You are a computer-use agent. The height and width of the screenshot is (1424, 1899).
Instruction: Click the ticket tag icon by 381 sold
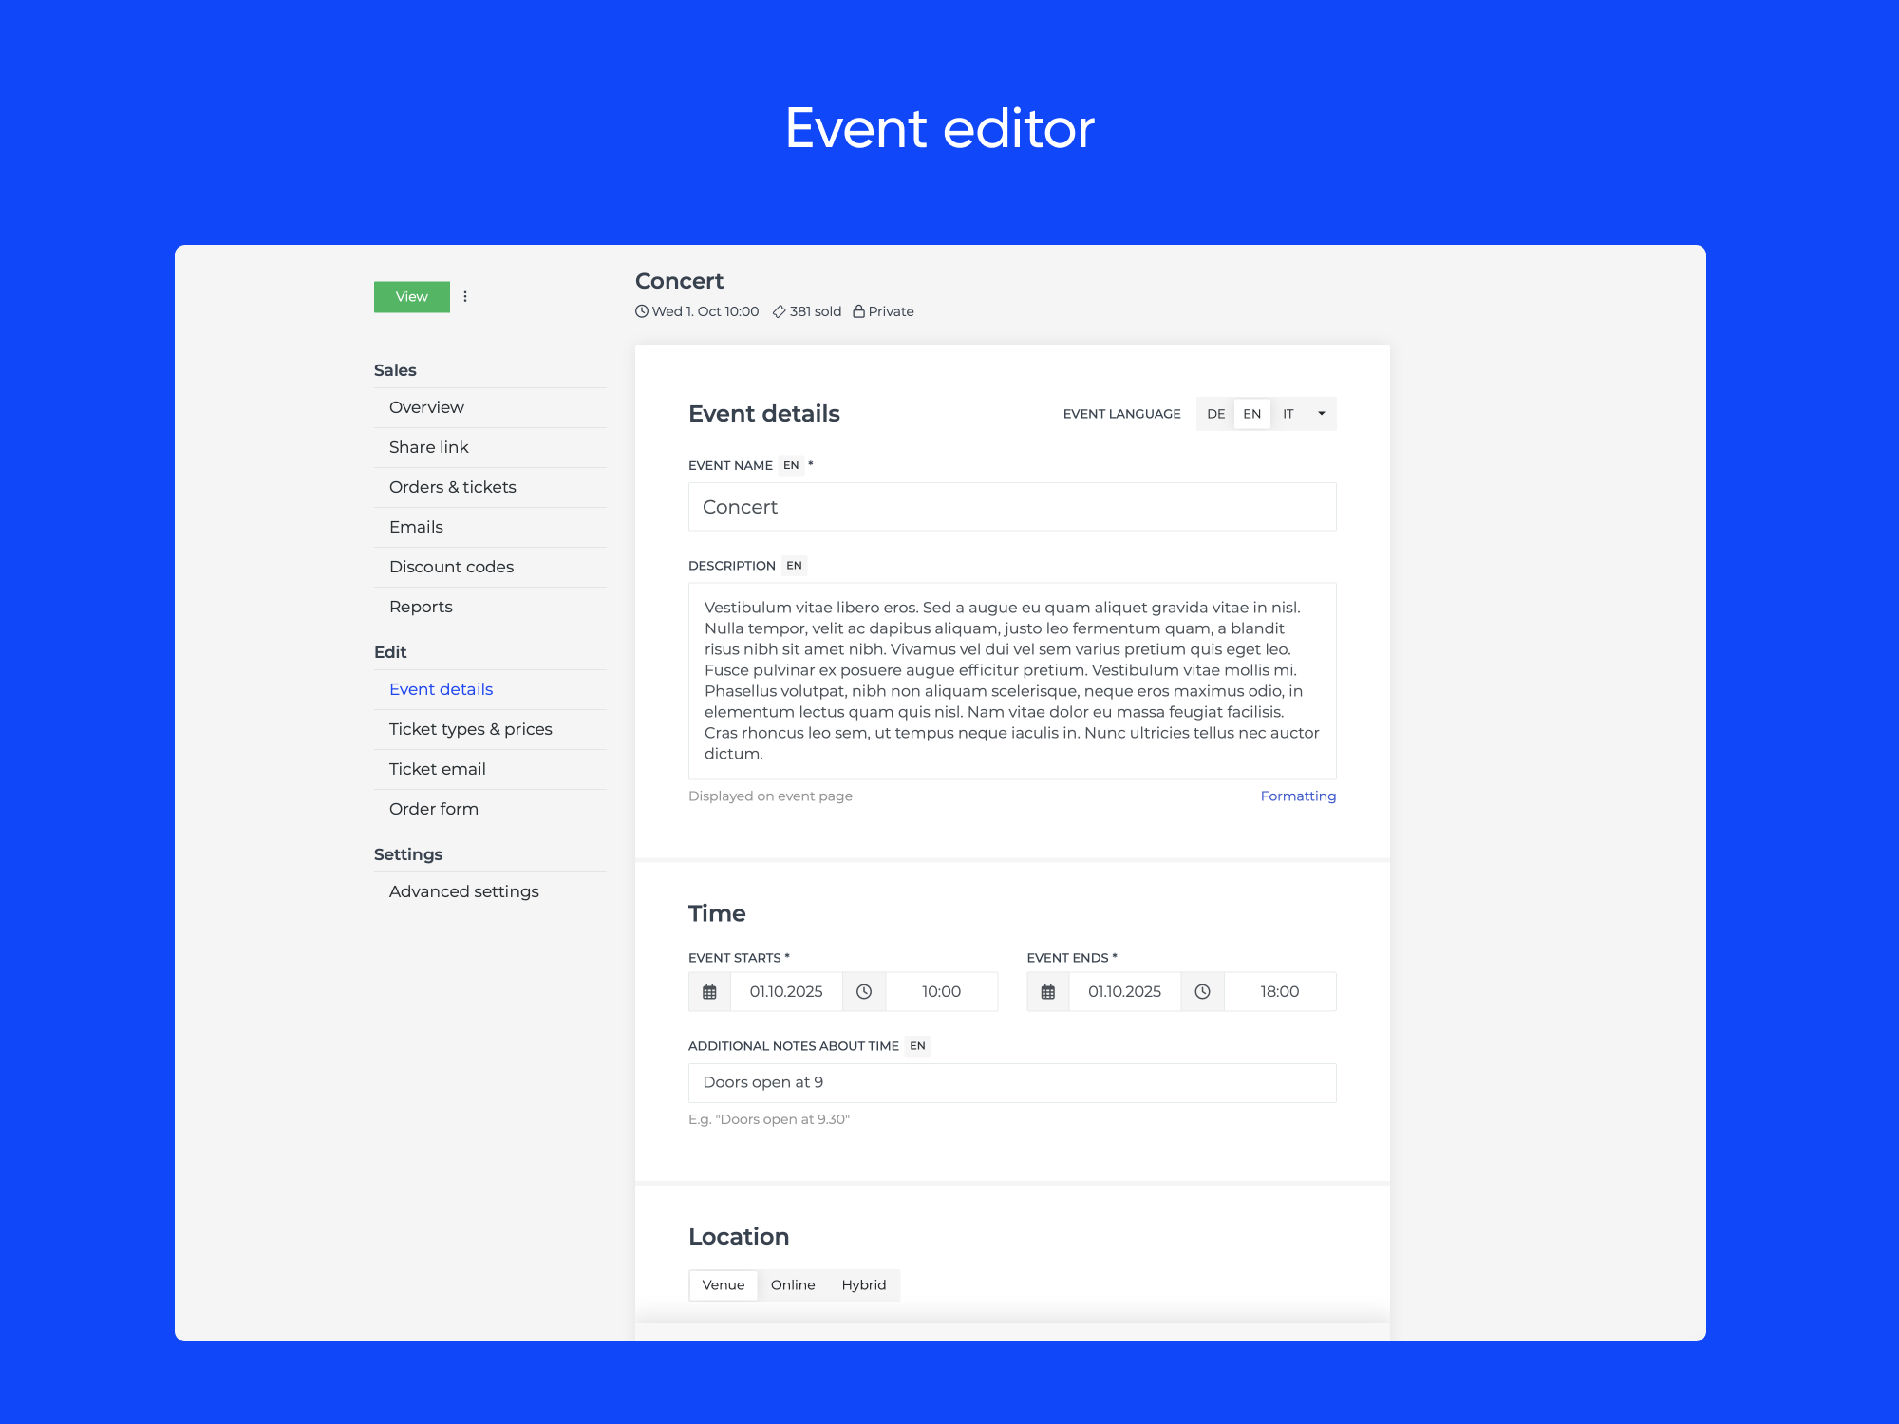coord(779,311)
